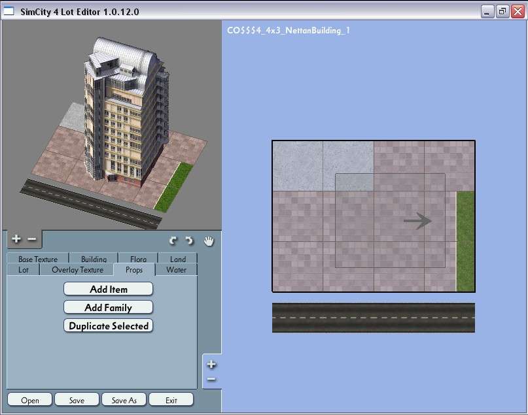Viewport: 528px width, 415px height.
Task: Click the Add Family button
Action: click(109, 307)
